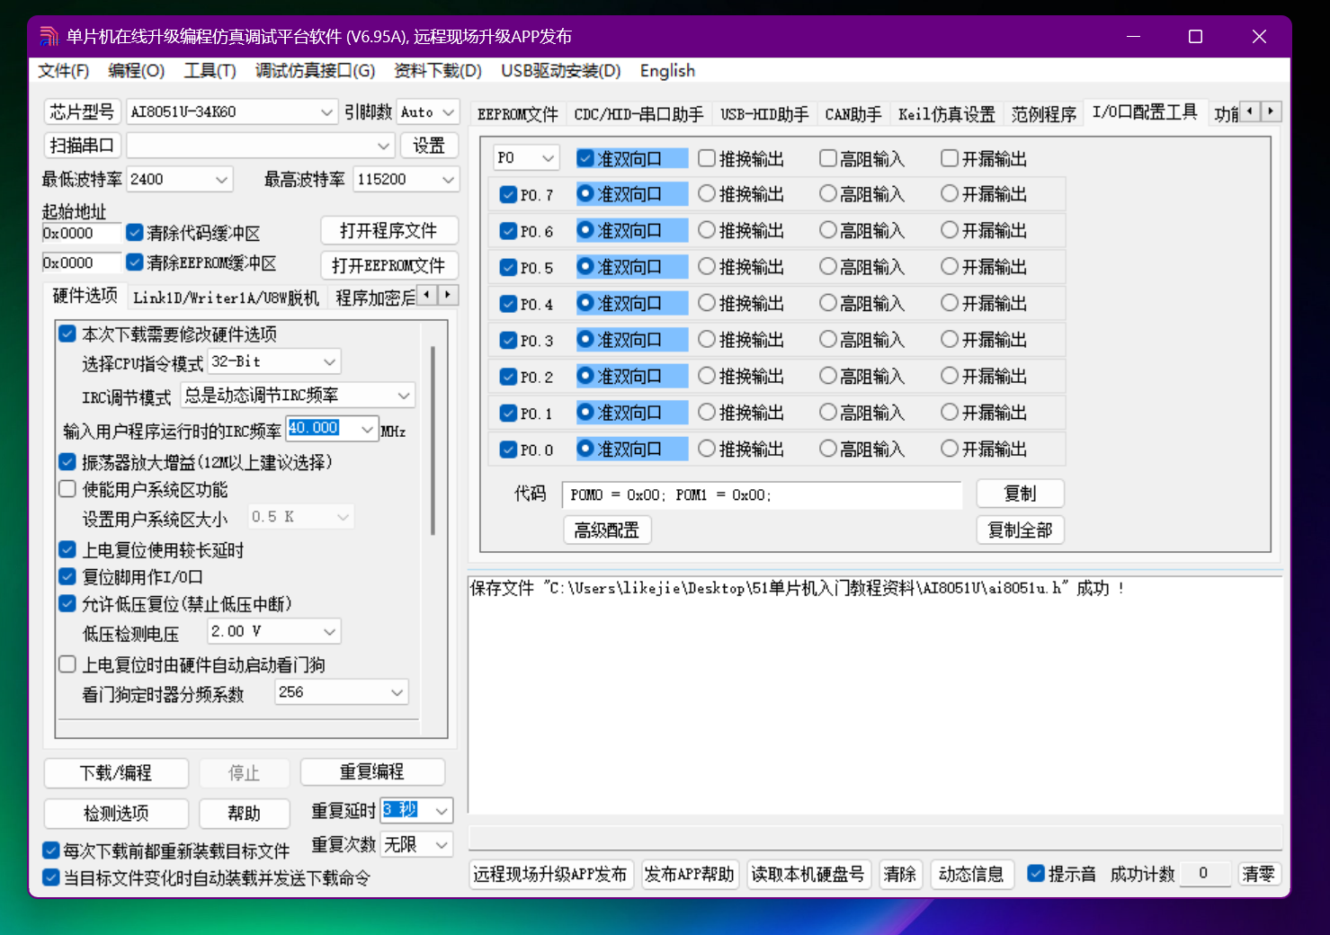Expand the 重复次数 无限 dropdown

(442, 844)
